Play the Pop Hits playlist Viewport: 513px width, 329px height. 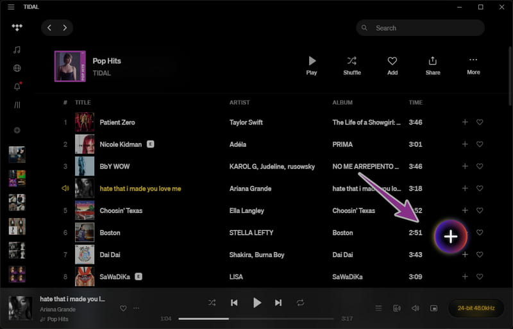[312, 65]
